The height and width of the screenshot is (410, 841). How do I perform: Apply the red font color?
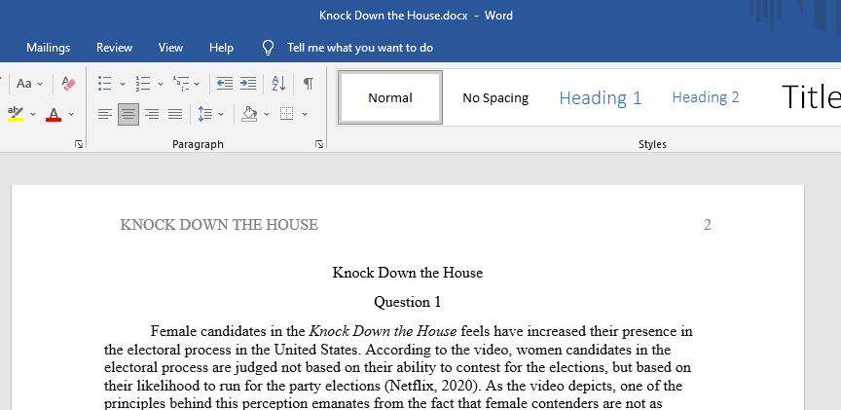pyautogui.click(x=54, y=114)
